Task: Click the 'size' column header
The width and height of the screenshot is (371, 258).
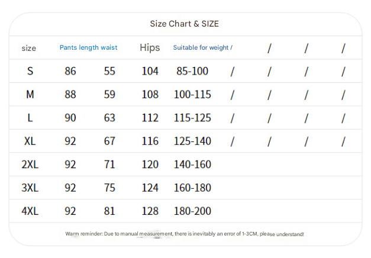Action: [28, 49]
